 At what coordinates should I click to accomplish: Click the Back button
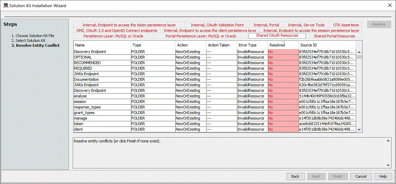coord(295,176)
